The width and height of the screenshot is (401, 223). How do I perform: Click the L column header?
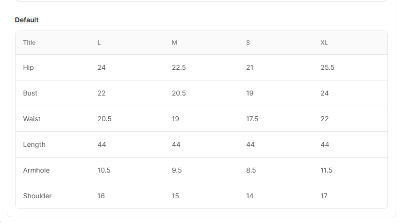(99, 43)
